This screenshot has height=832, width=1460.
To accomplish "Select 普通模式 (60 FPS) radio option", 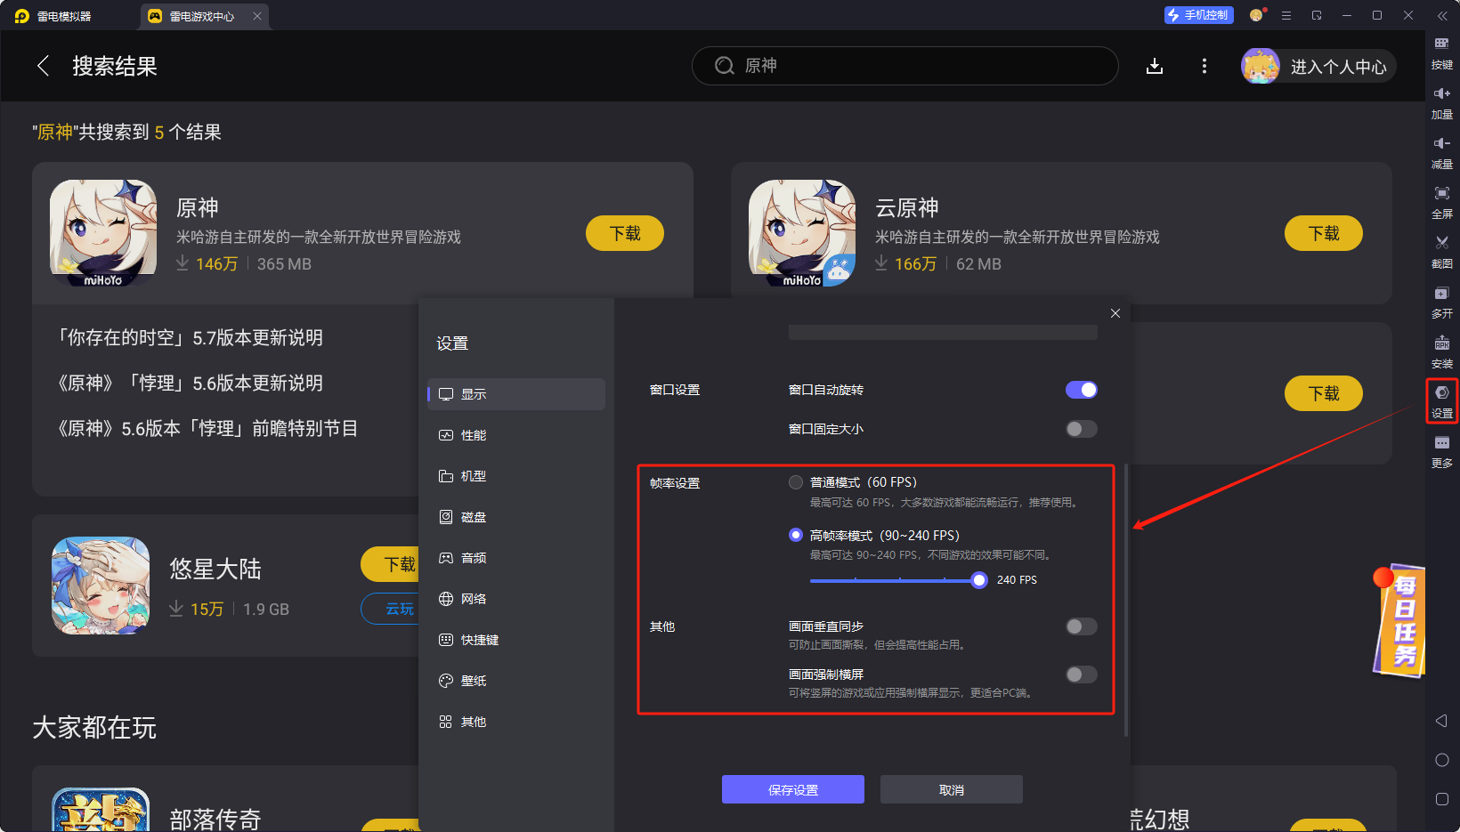I will [796, 482].
